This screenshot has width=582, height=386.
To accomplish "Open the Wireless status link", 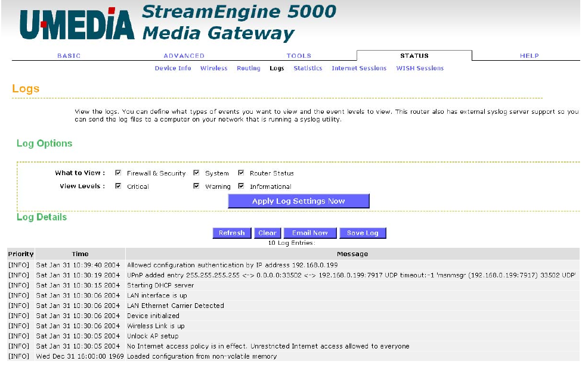I will click(x=214, y=69).
